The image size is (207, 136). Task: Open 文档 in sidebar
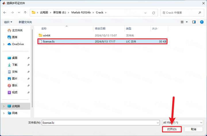12,72
